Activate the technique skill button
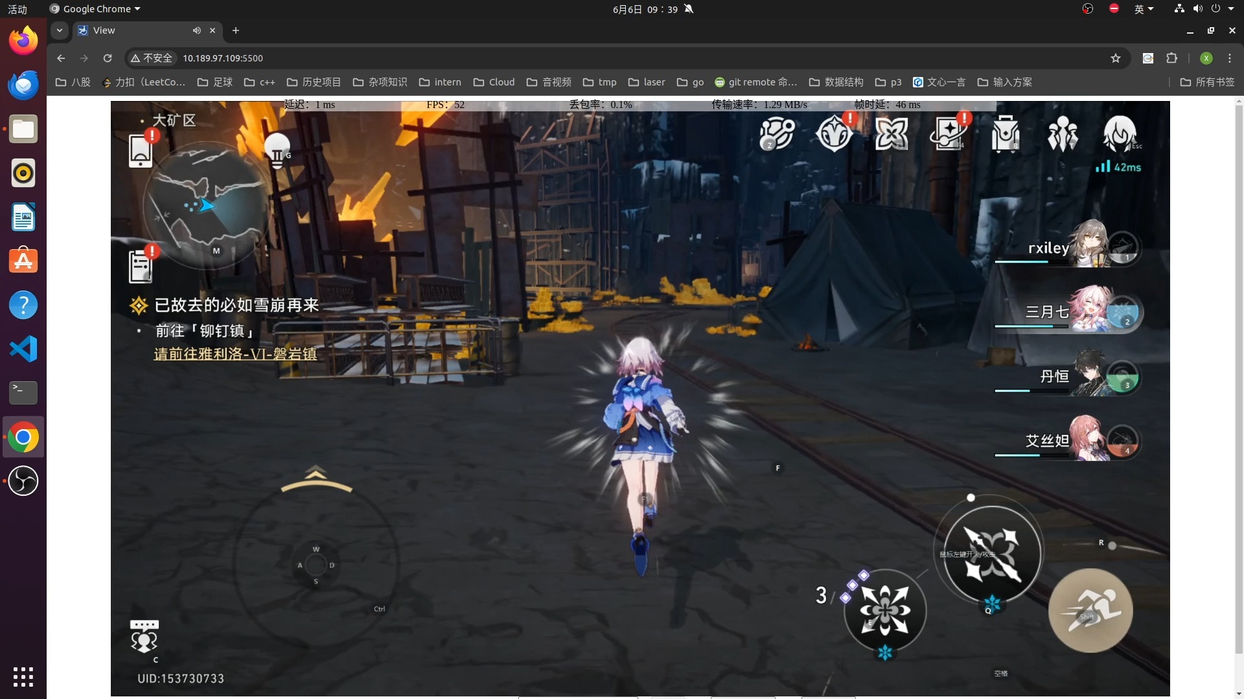 coord(885,610)
